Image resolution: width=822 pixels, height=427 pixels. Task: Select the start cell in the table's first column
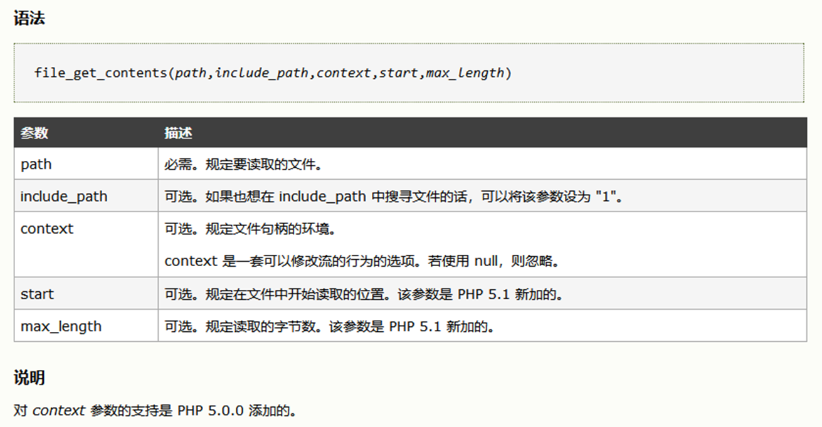click(37, 294)
